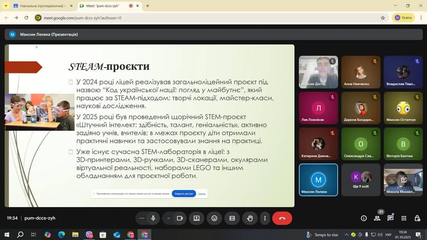This screenshot has height=240, width=427.
Task: Open the emoji reactions button
Action: (x=214, y=218)
